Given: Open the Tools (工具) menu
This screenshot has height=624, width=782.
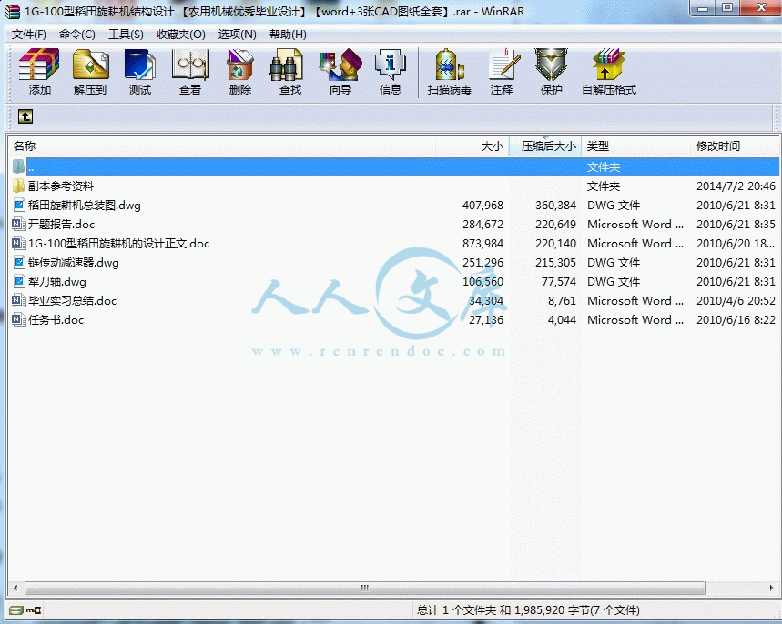Looking at the screenshot, I should (127, 35).
